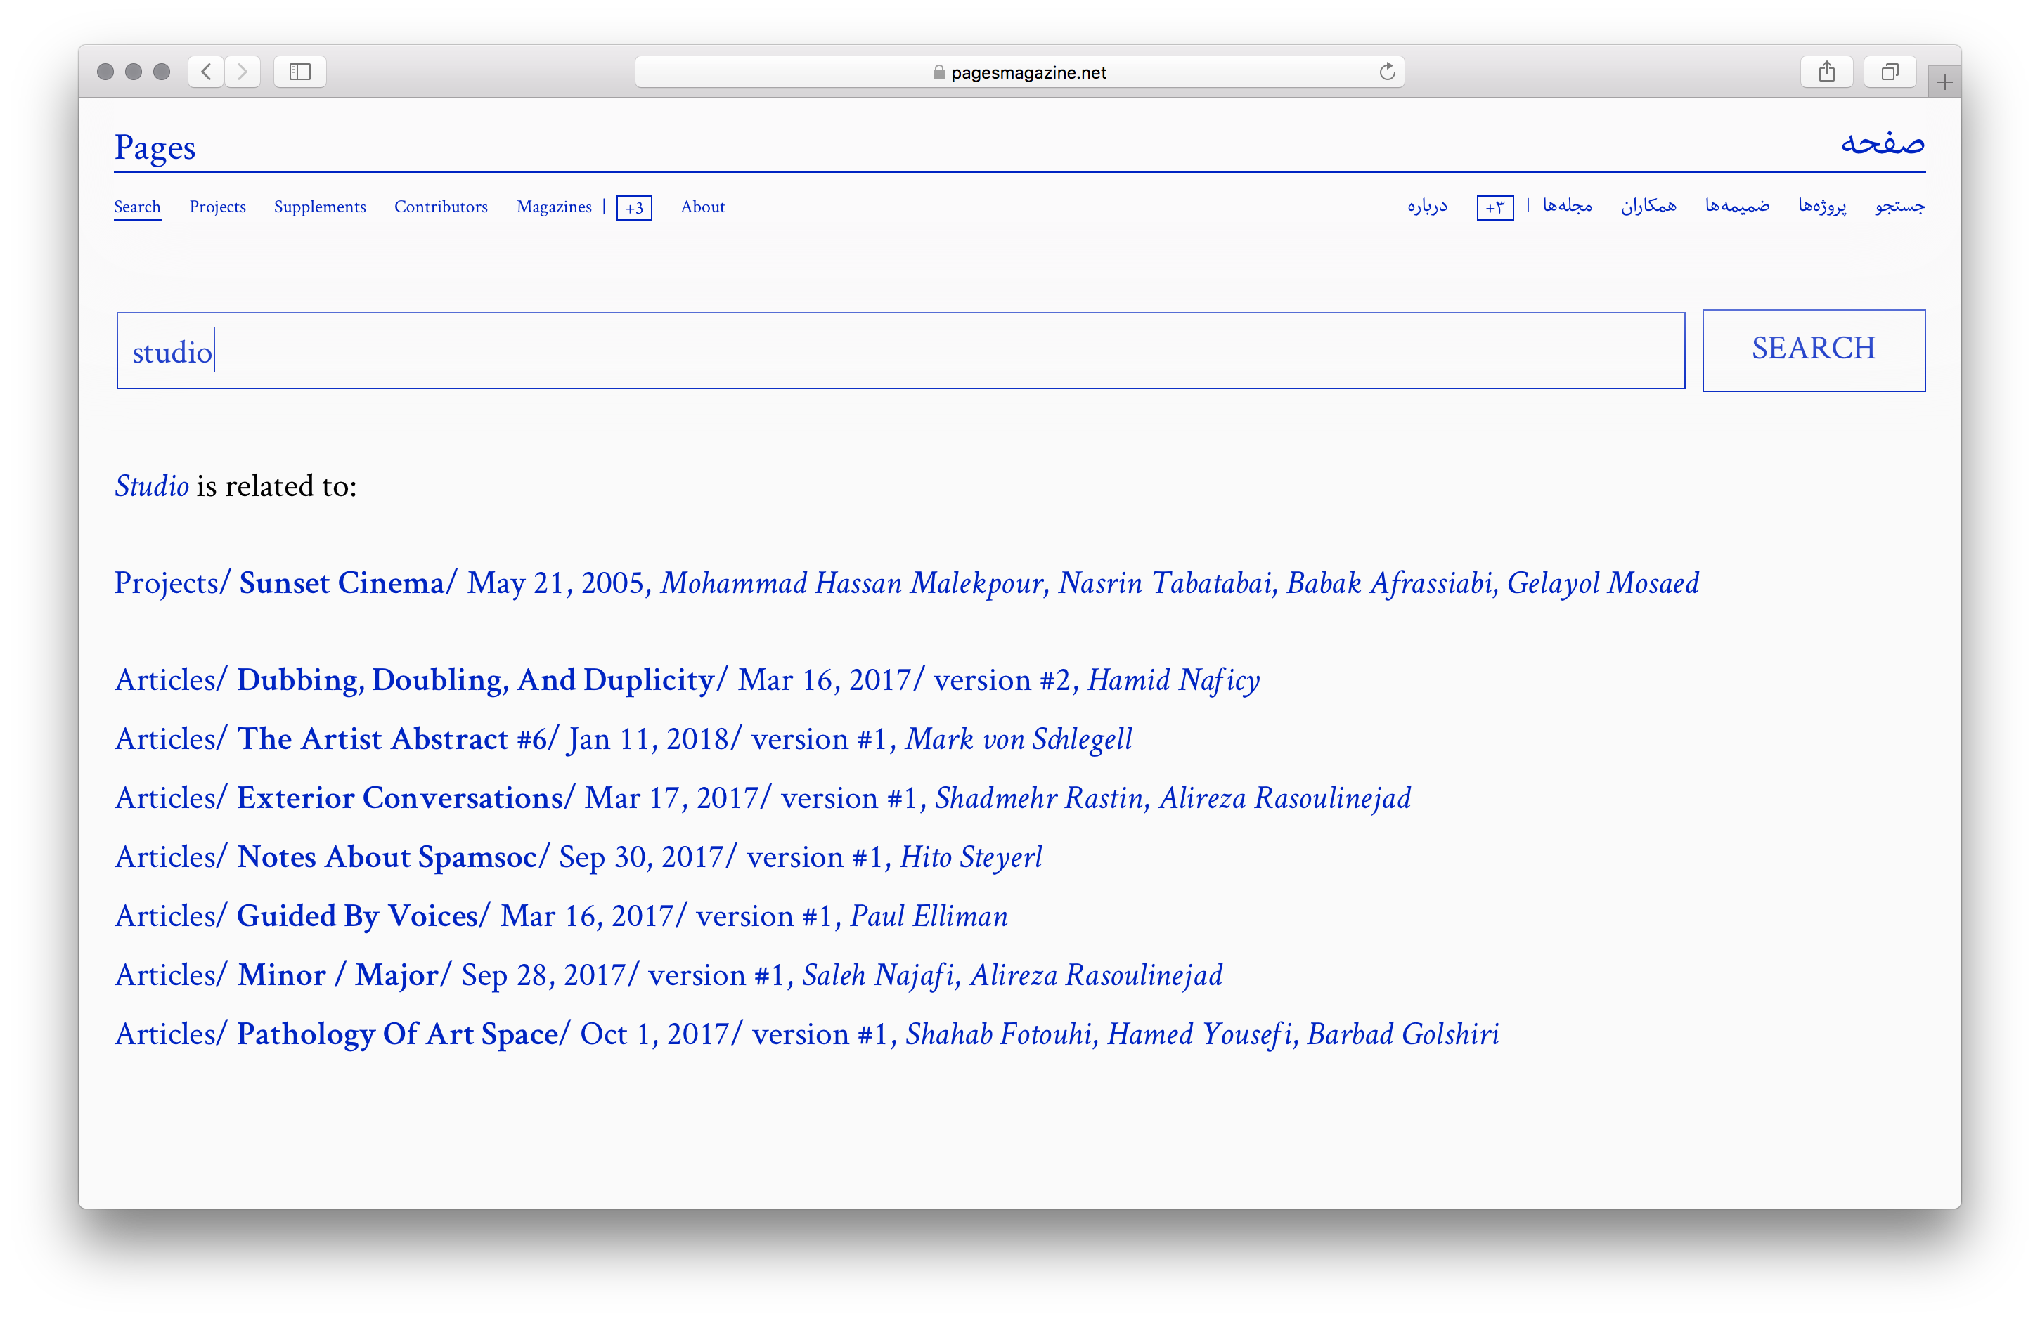The height and width of the screenshot is (1321, 2040).
Task: Open a new tab with plus icon
Action: pos(1944,83)
